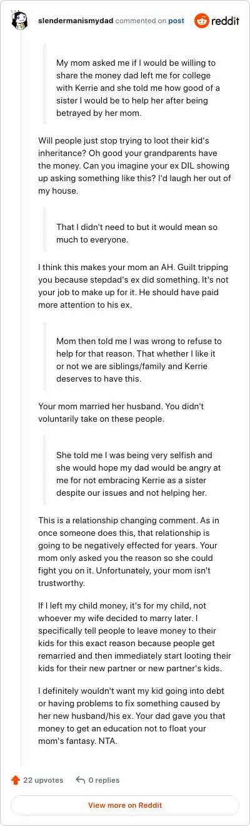Click the orange upvote arrow icon

tap(16, 780)
